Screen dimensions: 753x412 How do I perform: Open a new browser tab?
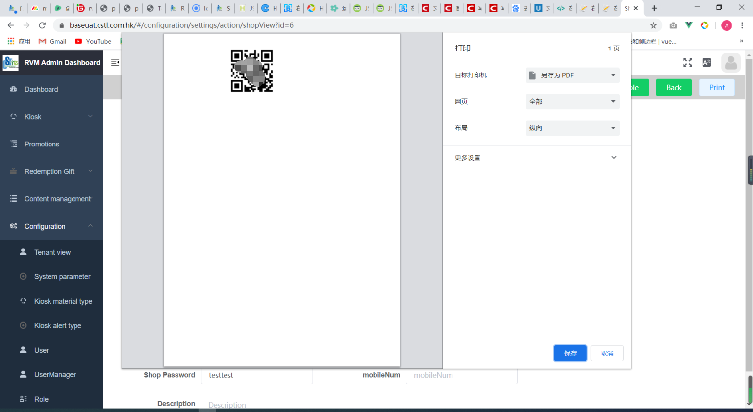coord(654,8)
